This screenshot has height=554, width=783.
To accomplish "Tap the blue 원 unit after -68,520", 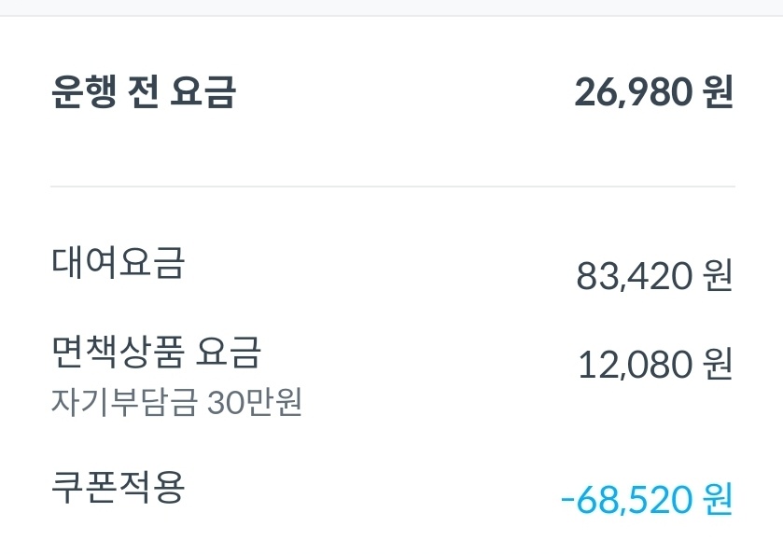I will click(716, 500).
